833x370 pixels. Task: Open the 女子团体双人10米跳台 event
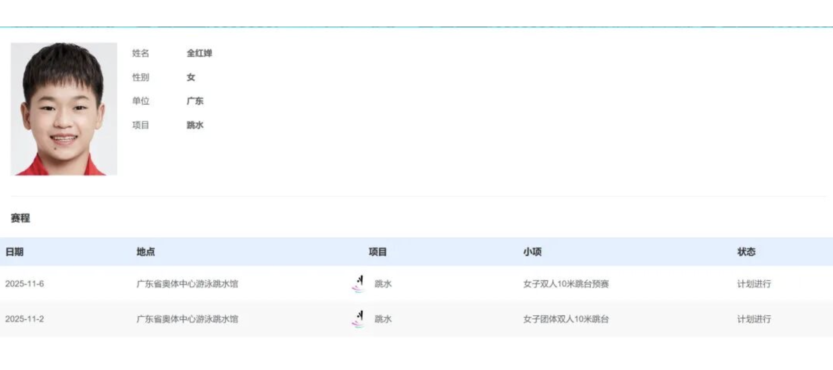[x=566, y=319]
